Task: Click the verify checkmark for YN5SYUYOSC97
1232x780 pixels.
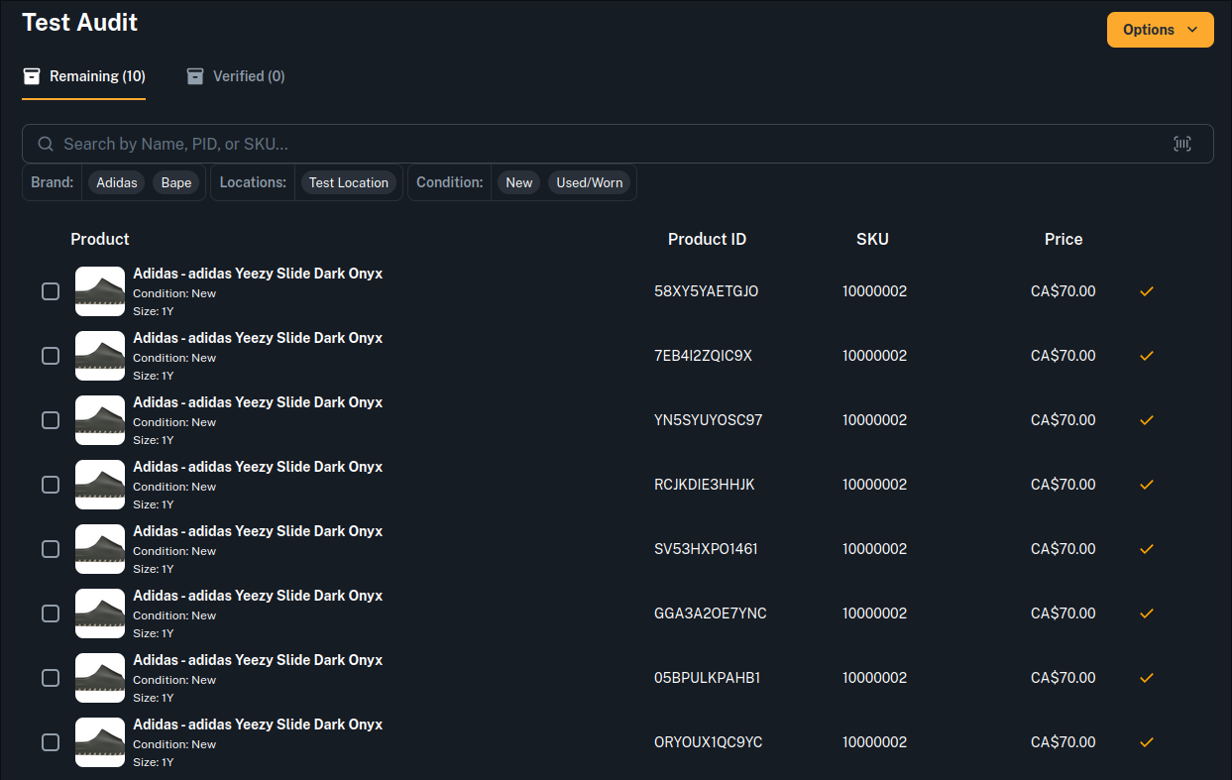Action: (1147, 420)
